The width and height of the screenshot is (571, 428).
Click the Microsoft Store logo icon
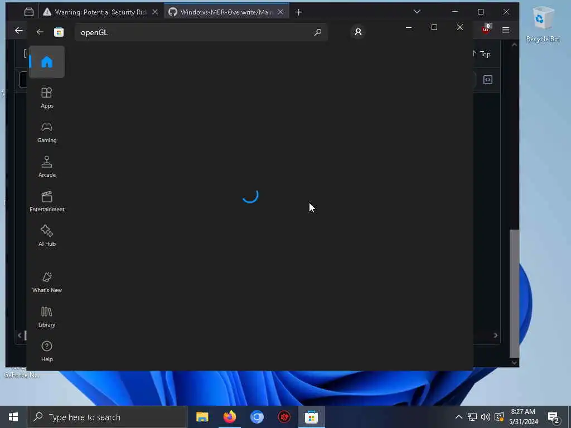59,32
